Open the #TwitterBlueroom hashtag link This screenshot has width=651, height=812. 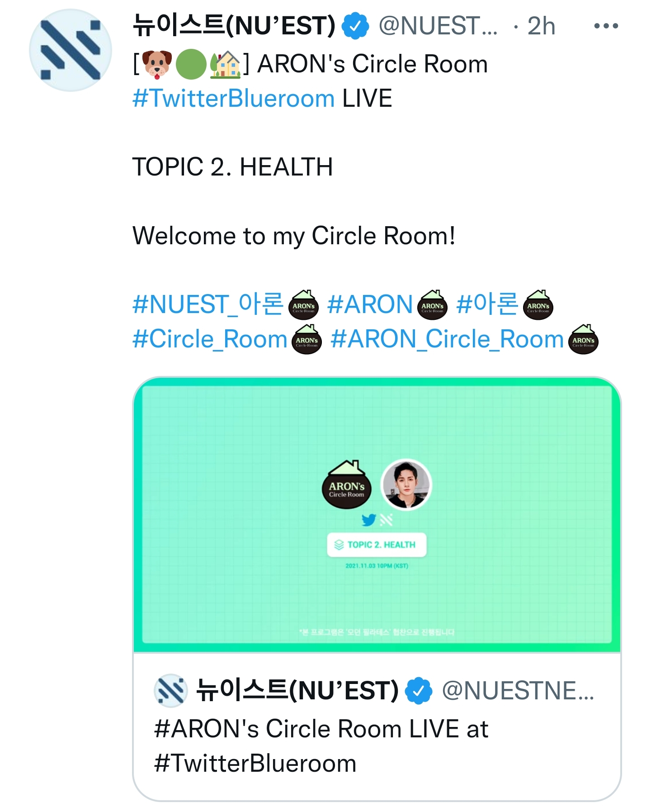[x=233, y=98]
